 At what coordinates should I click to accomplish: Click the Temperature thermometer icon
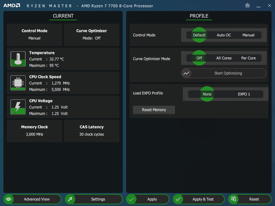click(18, 59)
